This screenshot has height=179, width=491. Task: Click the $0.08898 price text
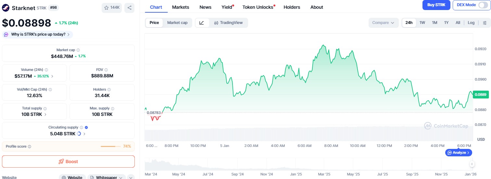pos(27,23)
